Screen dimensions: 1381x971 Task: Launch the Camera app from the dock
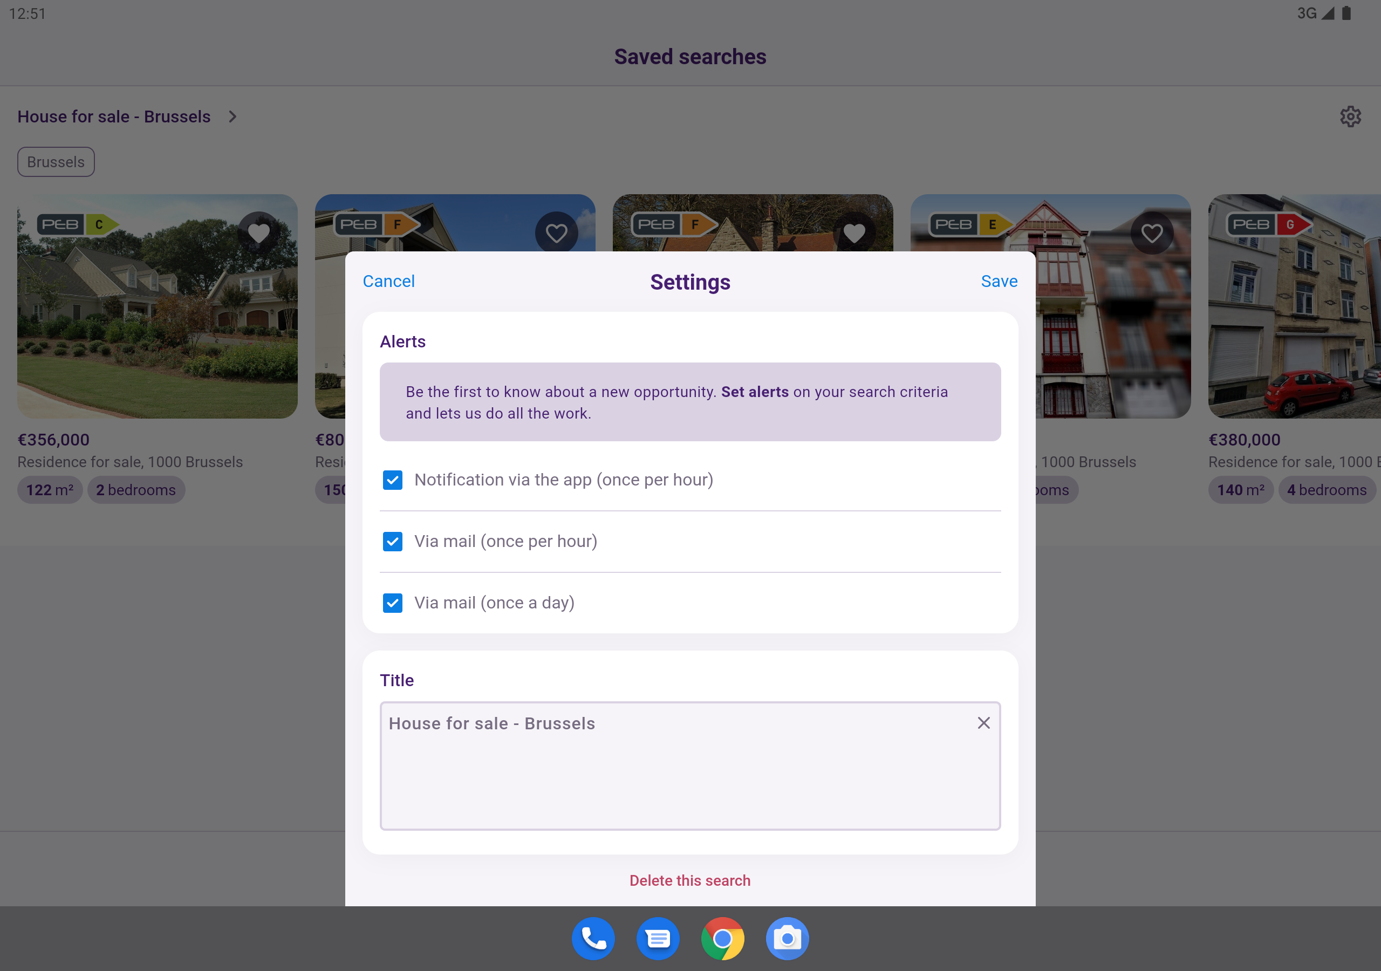tap(788, 938)
